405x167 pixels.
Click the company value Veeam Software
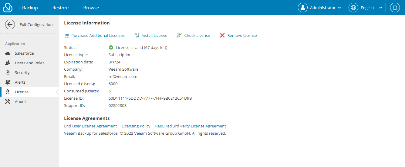tap(123, 69)
